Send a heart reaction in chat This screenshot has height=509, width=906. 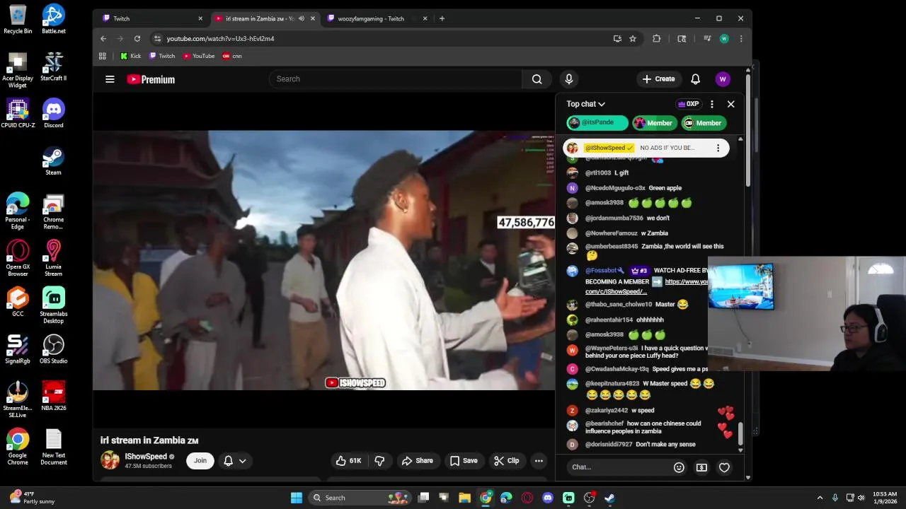click(724, 467)
